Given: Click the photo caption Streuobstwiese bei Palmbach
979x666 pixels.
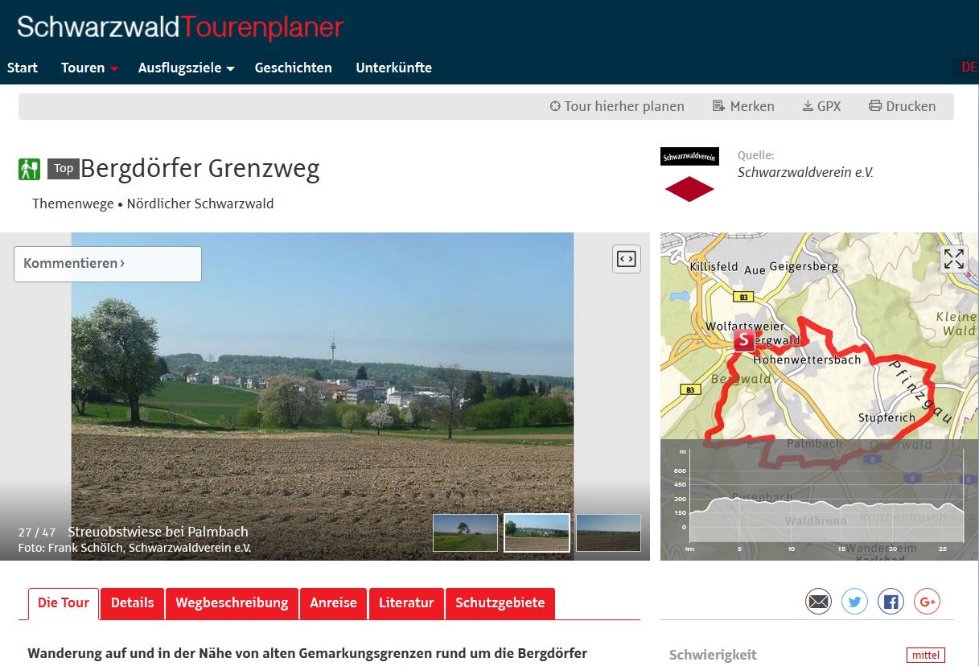Looking at the screenshot, I should click(158, 532).
